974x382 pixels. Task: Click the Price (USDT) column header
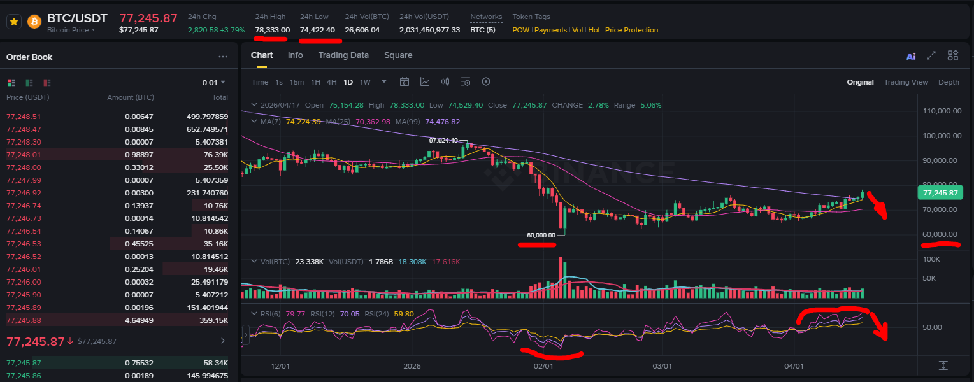tap(28, 97)
